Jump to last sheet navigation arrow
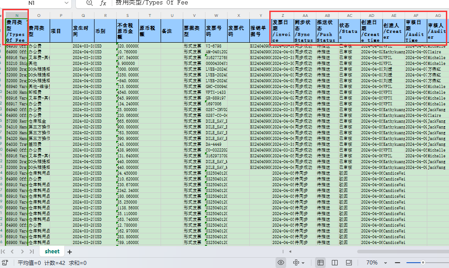 (x=32, y=252)
